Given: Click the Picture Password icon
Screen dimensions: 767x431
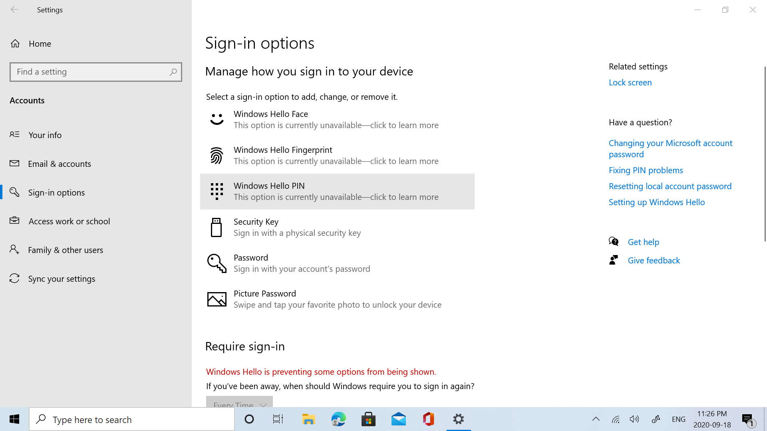Looking at the screenshot, I should pos(217,299).
